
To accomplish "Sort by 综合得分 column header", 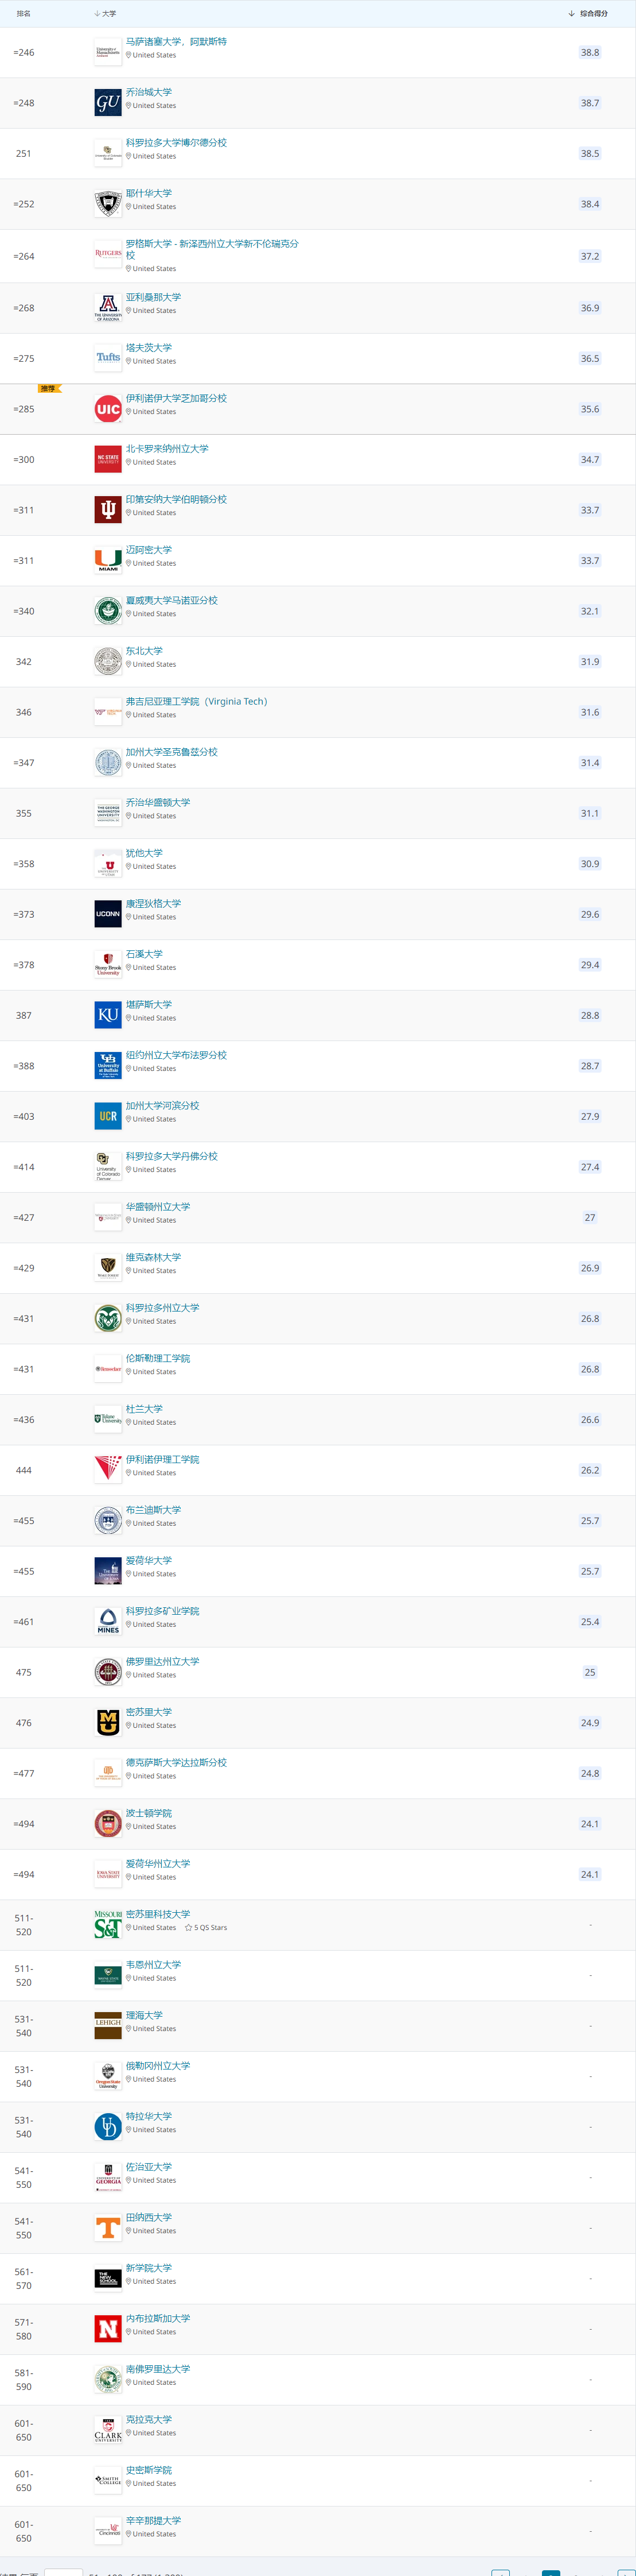I will coord(588,14).
